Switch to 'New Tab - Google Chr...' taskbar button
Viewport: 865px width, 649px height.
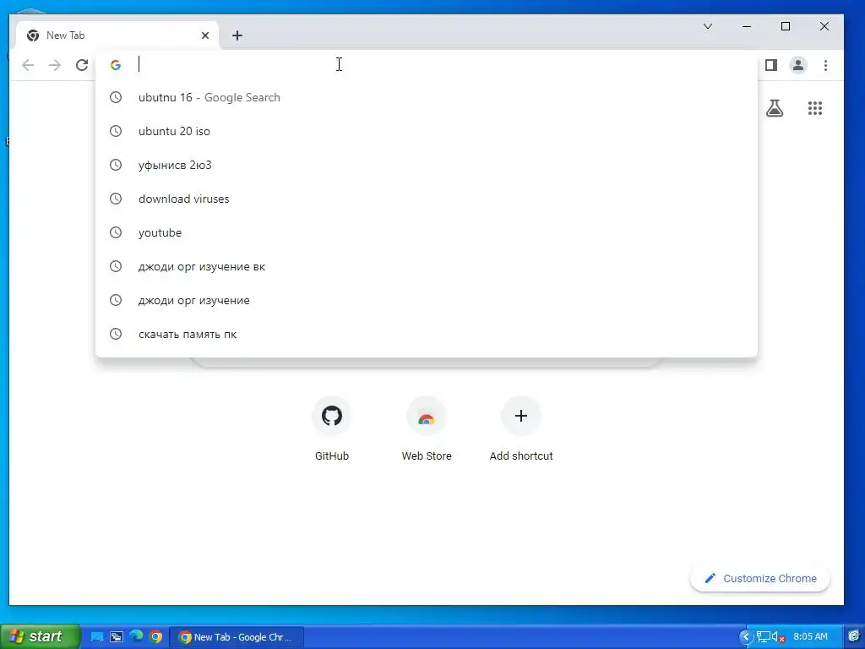point(237,637)
